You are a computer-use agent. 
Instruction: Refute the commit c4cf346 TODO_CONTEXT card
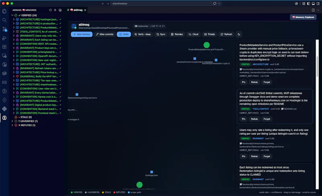coord(254,119)
